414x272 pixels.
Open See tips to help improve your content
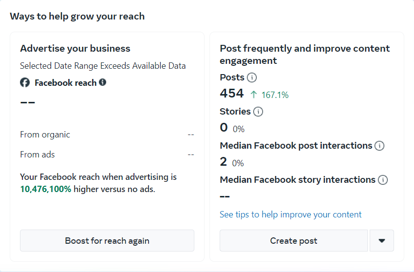pos(291,214)
